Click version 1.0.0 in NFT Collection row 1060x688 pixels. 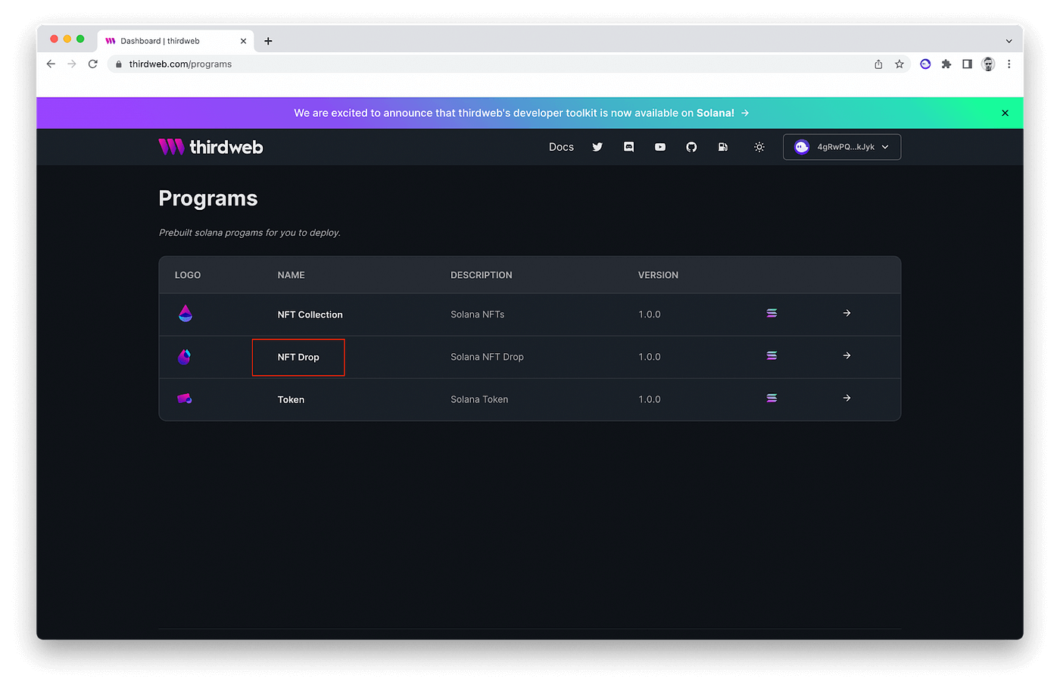pyautogui.click(x=649, y=314)
